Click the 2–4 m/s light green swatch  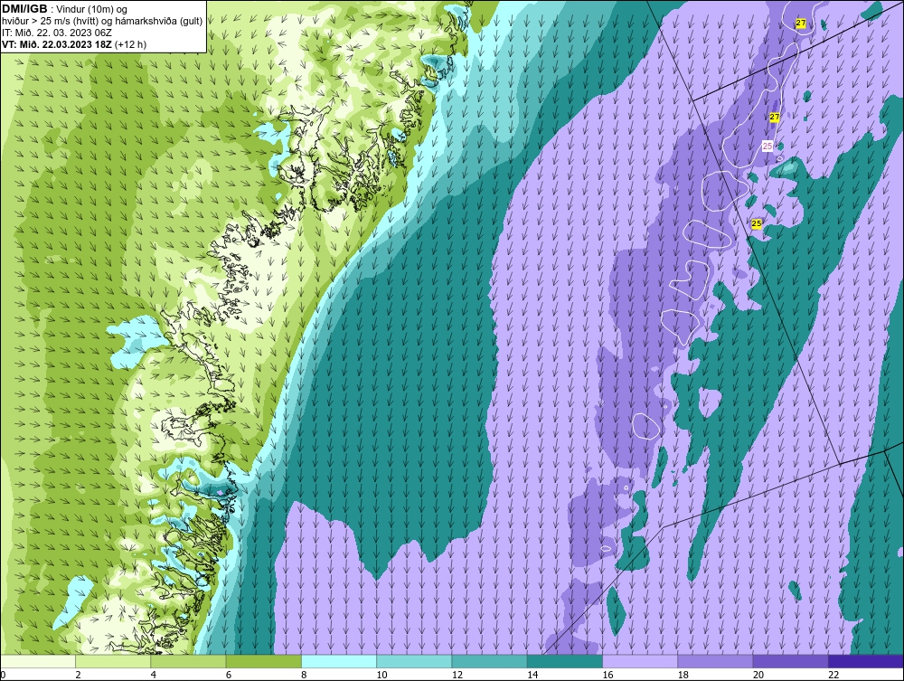113,661
